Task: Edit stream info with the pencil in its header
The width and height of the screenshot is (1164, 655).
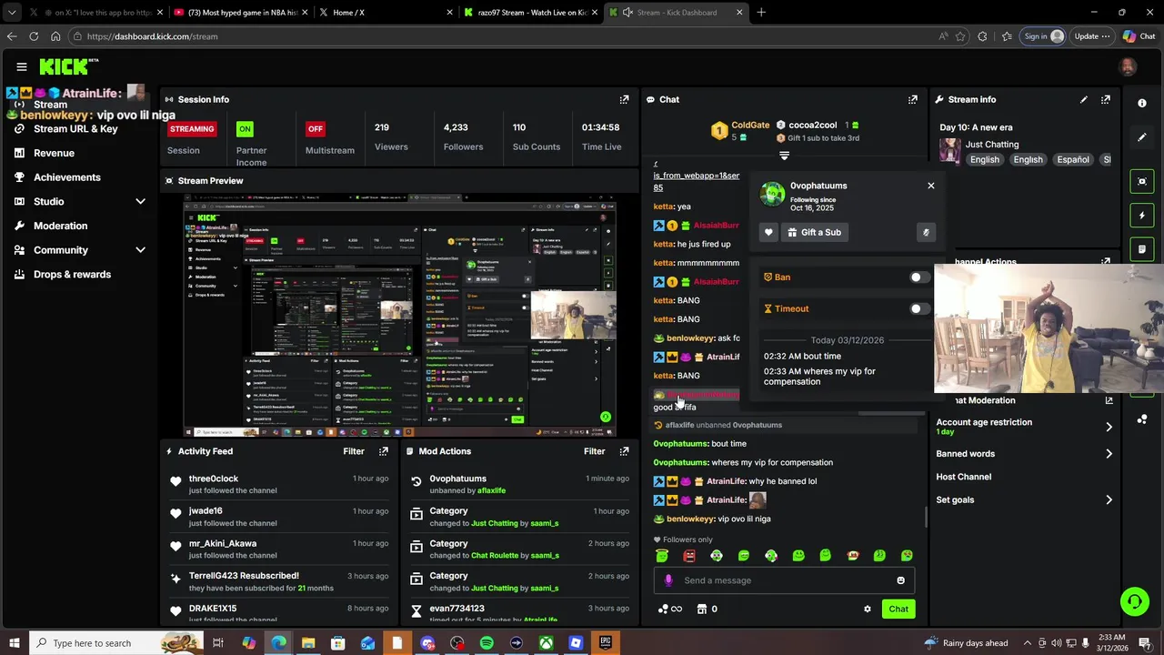Action: pyautogui.click(x=1084, y=99)
